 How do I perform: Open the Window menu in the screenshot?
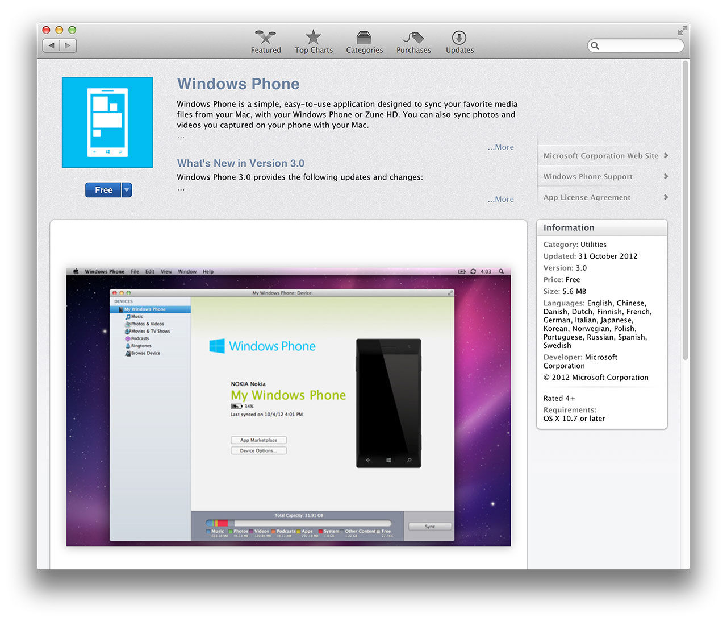pyautogui.click(x=187, y=271)
